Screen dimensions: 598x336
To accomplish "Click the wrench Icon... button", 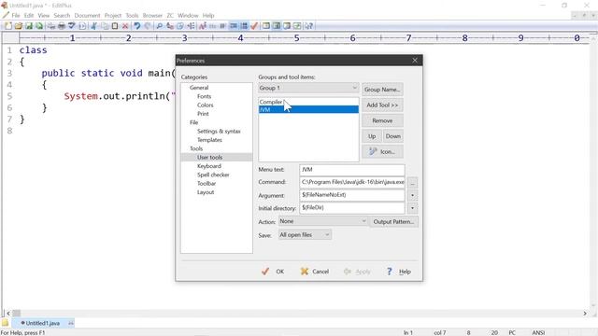I will (x=382, y=151).
